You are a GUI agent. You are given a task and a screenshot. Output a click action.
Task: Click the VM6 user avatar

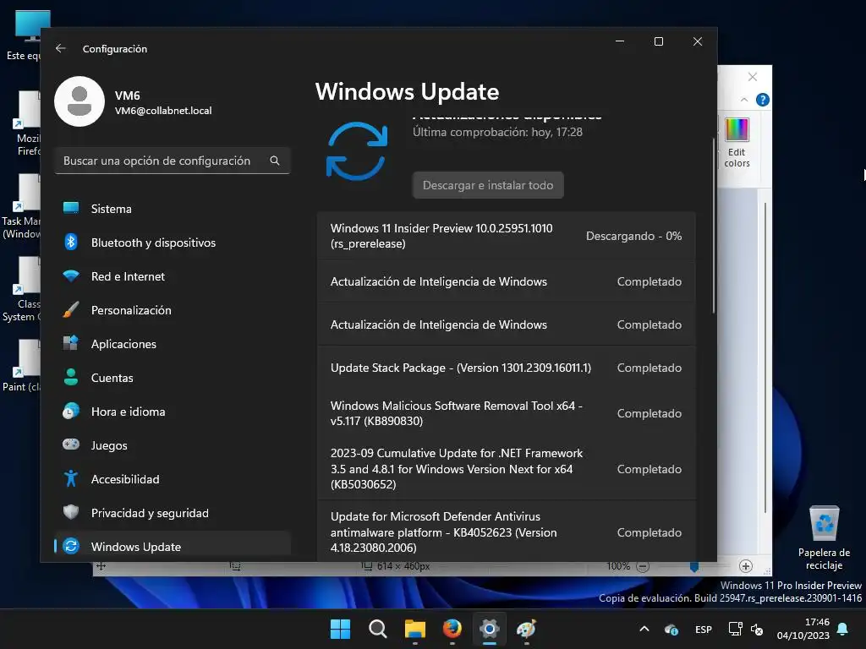coord(79,101)
